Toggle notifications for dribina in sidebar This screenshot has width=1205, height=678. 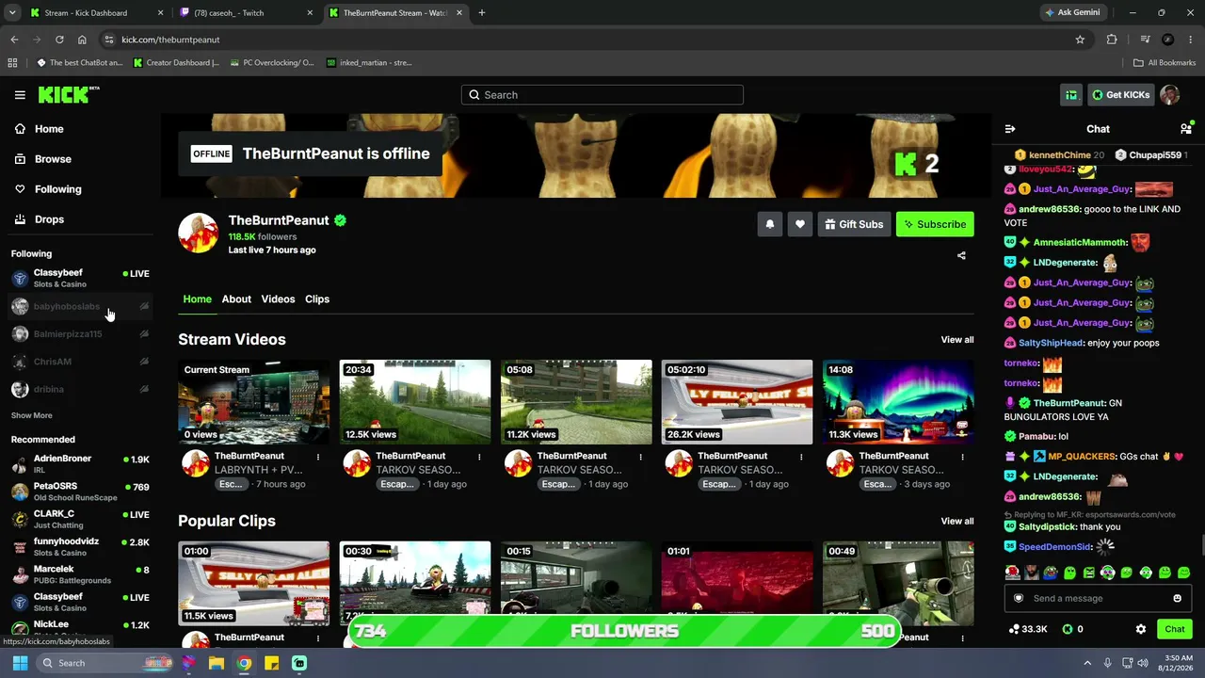point(144,389)
